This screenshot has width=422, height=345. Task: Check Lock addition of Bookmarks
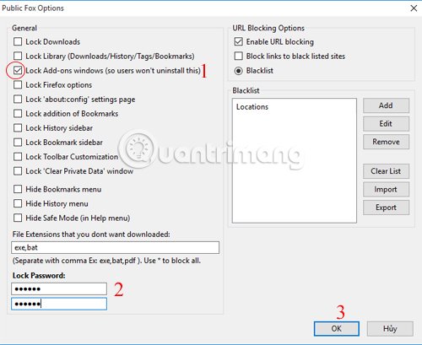(18, 113)
